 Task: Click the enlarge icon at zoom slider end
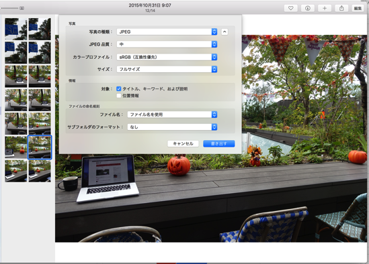click(x=22, y=8)
